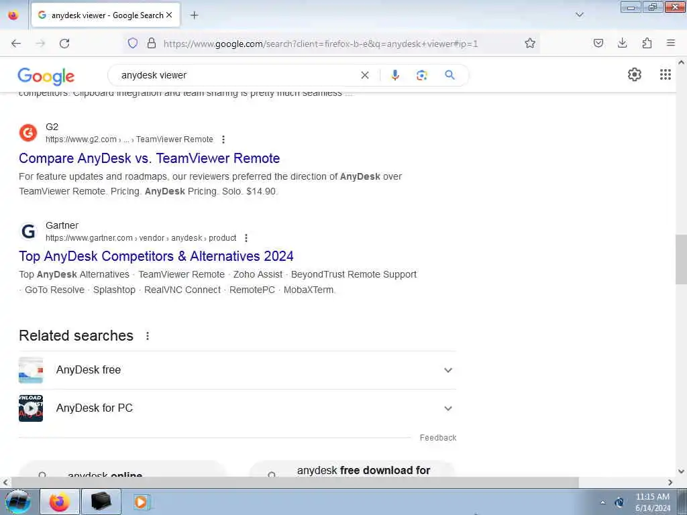Viewport: 687px width, 515px height.
Task: Open the Firefox downloads panel
Action: click(622, 43)
